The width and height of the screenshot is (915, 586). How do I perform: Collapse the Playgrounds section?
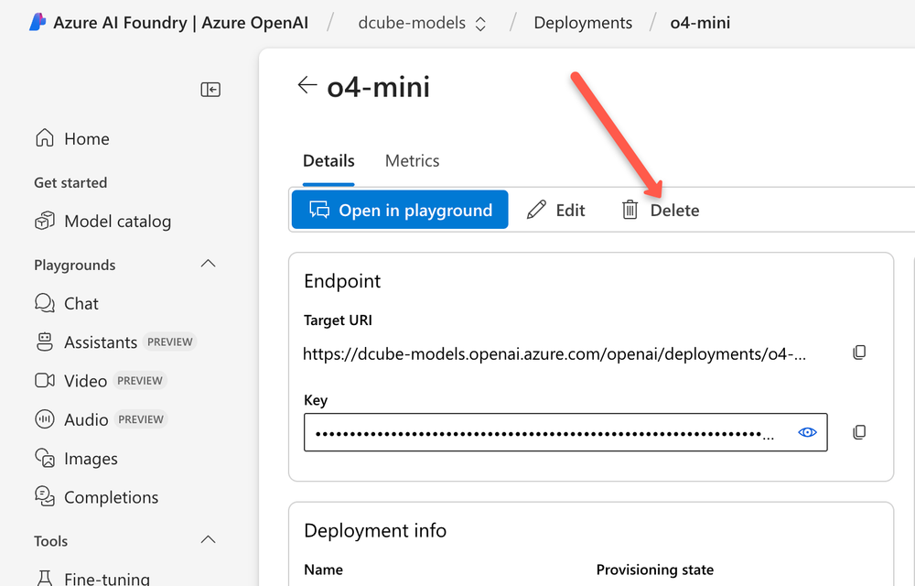point(208,264)
